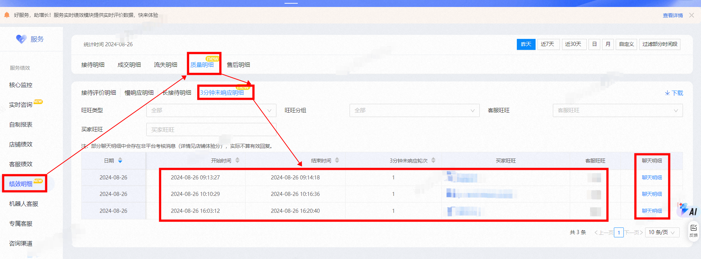Open 聊天明细 link for 09:13:27 row

tap(652, 178)
